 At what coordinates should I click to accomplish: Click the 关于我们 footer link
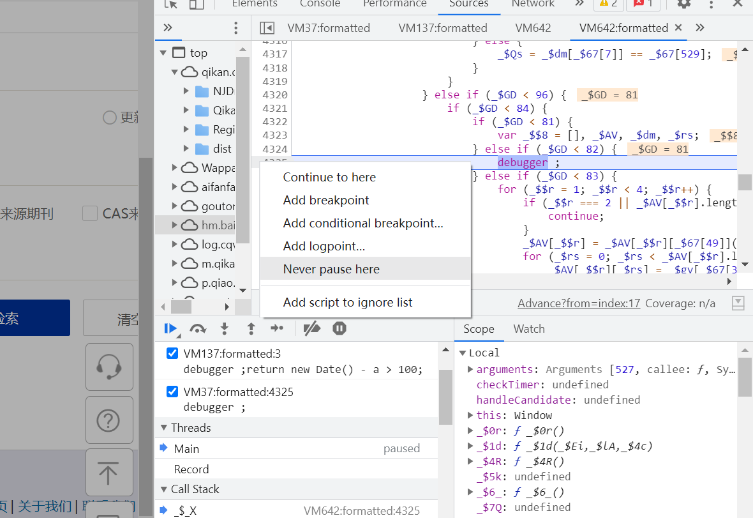tap(45, 506)
